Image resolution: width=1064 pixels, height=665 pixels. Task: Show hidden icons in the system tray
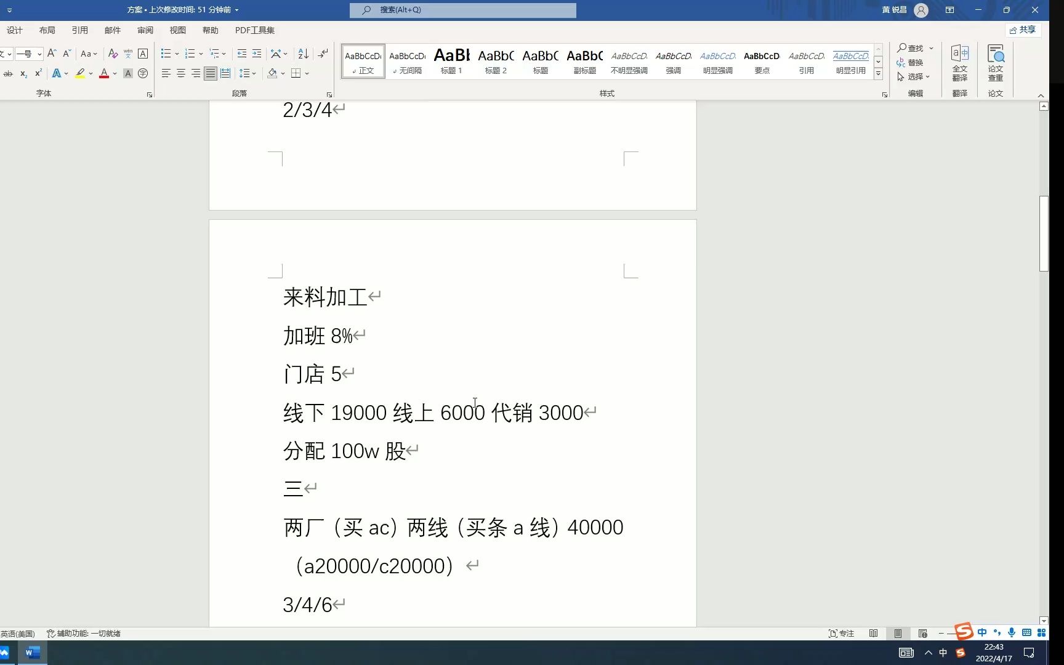tap(928, 653)
